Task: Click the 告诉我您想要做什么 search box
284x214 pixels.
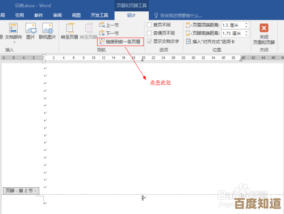Action: coord(181,15)
